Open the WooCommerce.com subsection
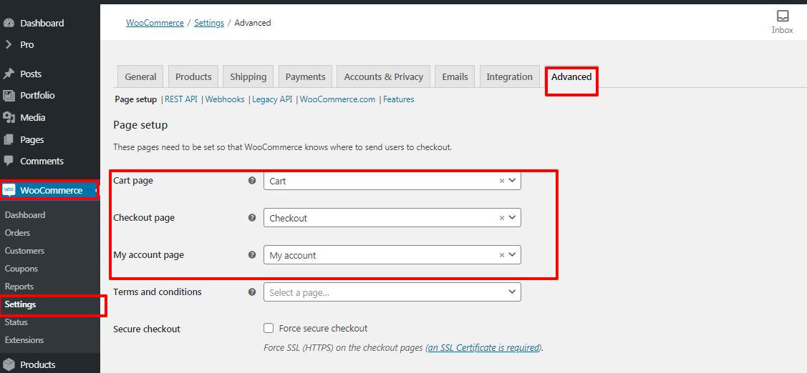The image size is (807, 373). [x=338, y=99]
